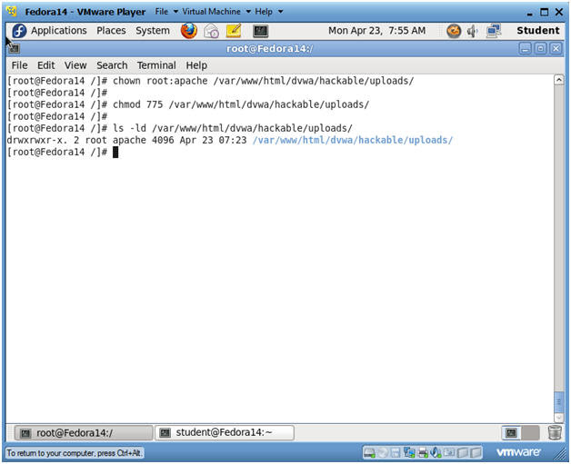571x464 pixels.
Task: Open the mail client panel launcher
Action: pyautogui.click(x=211, y=31)
